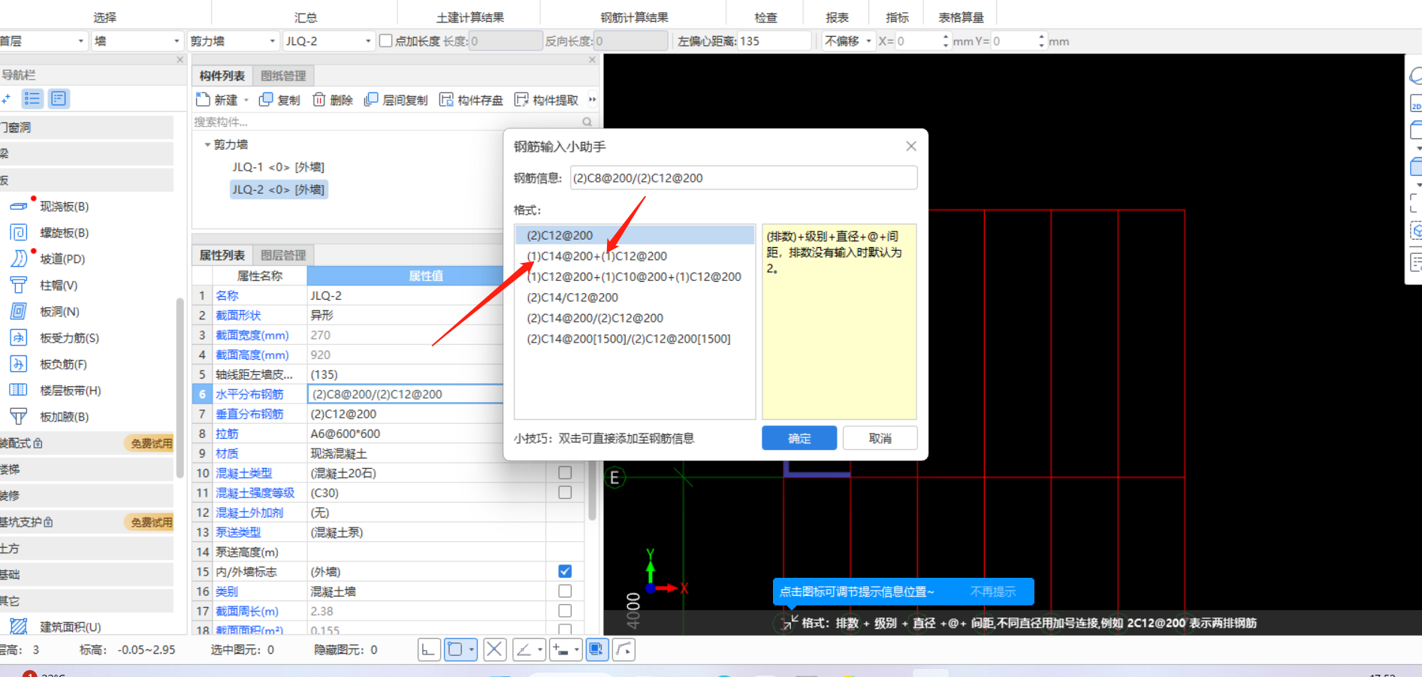1422x677 pixels.
Task: Open the 汇总 ribbon tab
Action: click(305, 17)
